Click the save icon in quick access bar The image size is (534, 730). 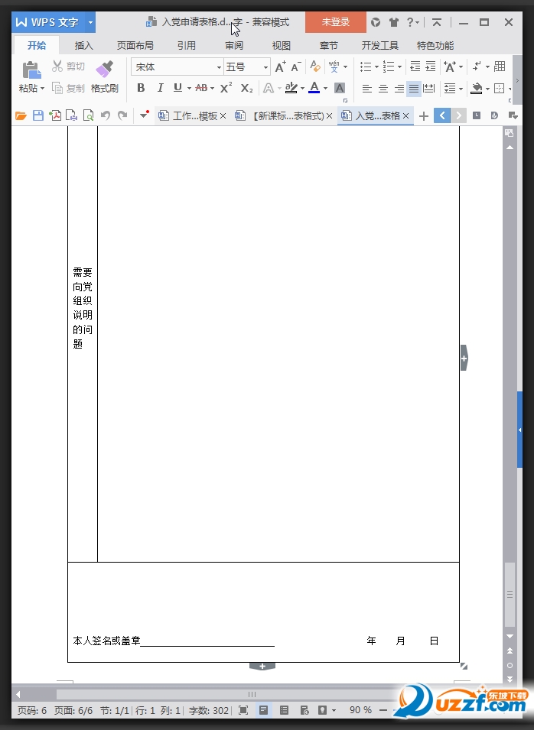point(37,116)
